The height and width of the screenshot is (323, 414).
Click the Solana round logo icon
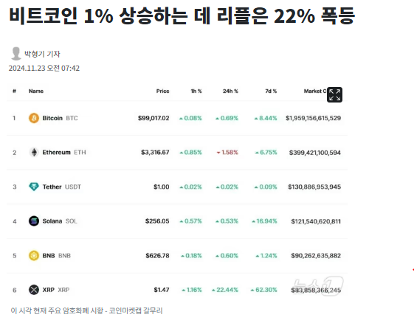34,221
